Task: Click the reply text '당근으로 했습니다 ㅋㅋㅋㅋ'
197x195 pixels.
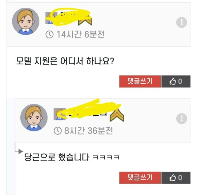Action: [72, 157]
